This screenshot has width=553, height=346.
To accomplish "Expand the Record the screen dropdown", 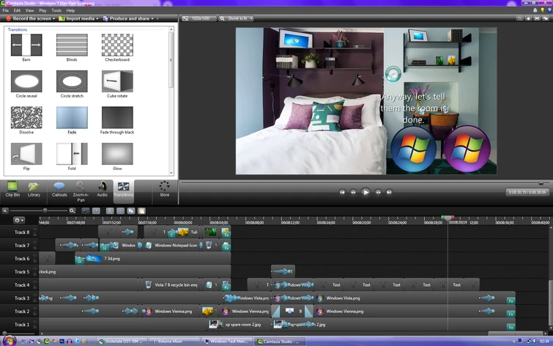I will 55,18.
